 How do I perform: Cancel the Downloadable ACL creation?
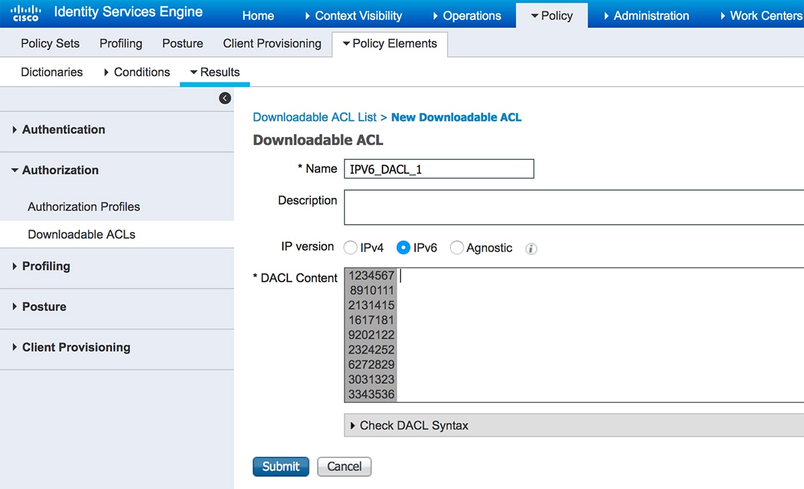tap(344, 467)
